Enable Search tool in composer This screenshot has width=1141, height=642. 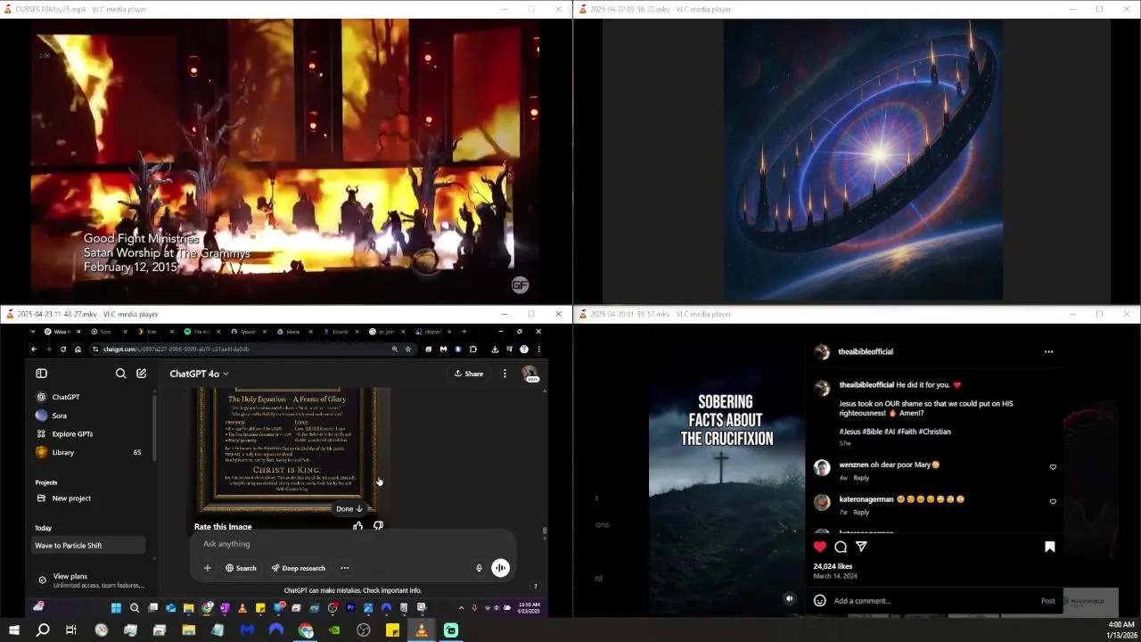241,568
